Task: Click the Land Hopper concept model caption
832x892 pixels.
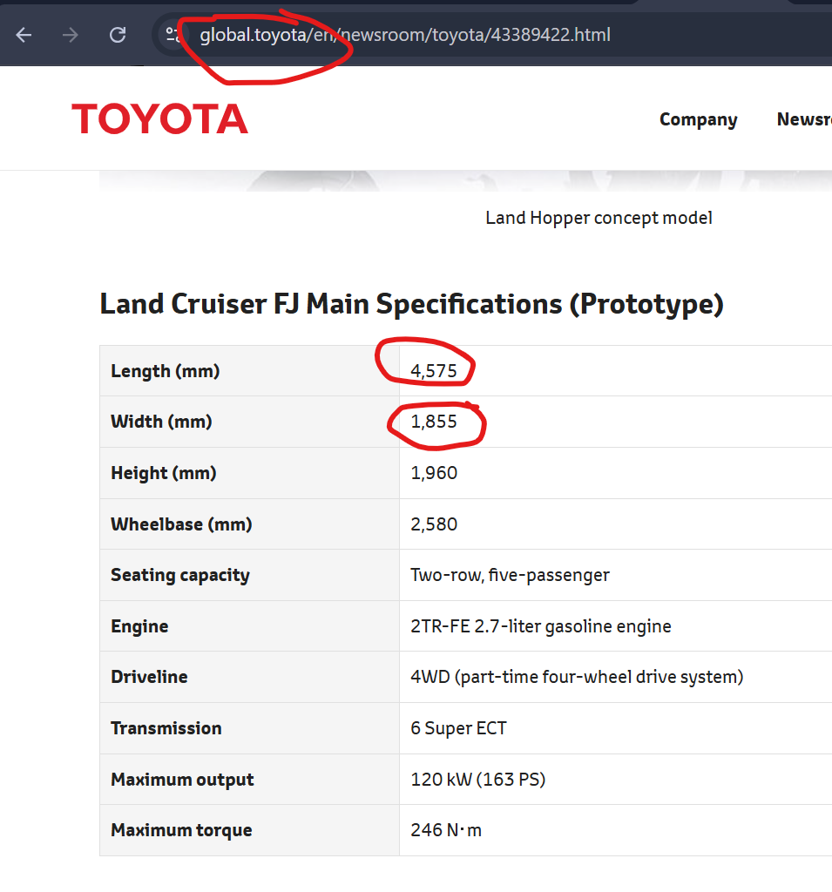Action: click(x=599, y=218)
